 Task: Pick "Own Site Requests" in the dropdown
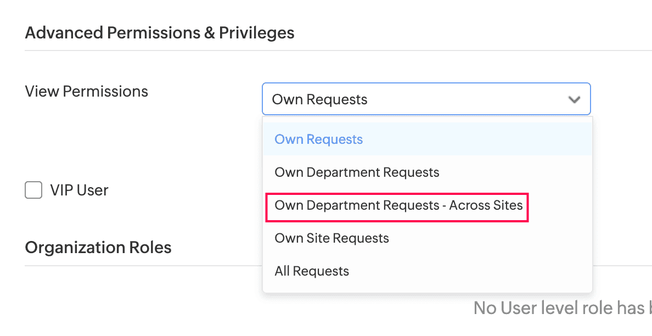coord(331,238)
